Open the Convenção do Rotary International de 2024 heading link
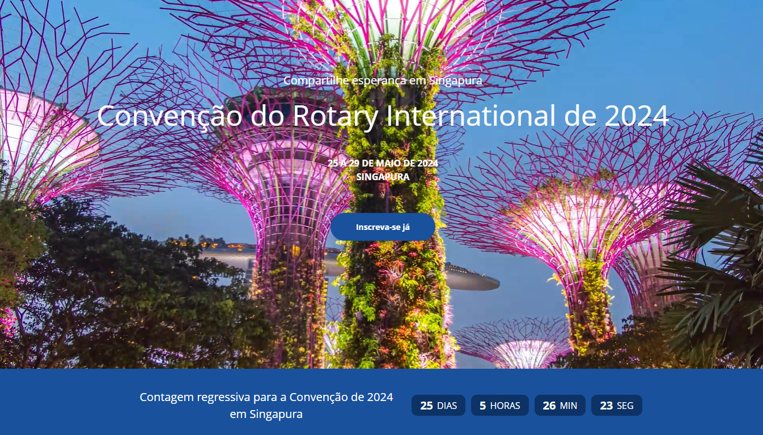Viewport: 763px width, 435px height. point(383,117)
